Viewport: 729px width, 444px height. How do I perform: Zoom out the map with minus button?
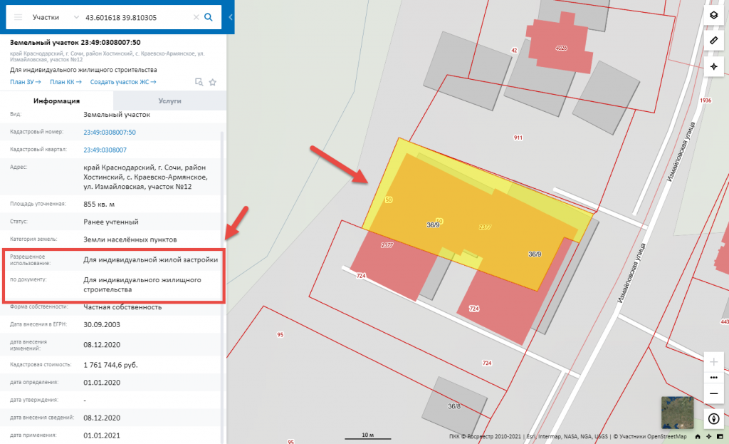(714, 393)
